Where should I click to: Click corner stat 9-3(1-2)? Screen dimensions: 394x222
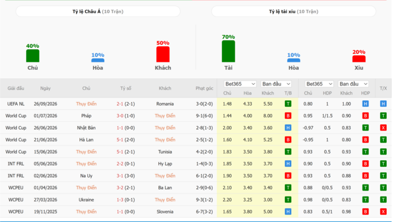coord(204,200)
